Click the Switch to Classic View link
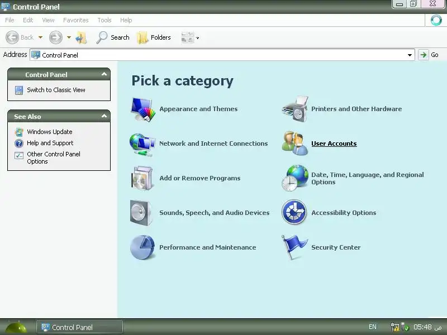The width and height of the screenshot is (447, 335). click(56, 90)
